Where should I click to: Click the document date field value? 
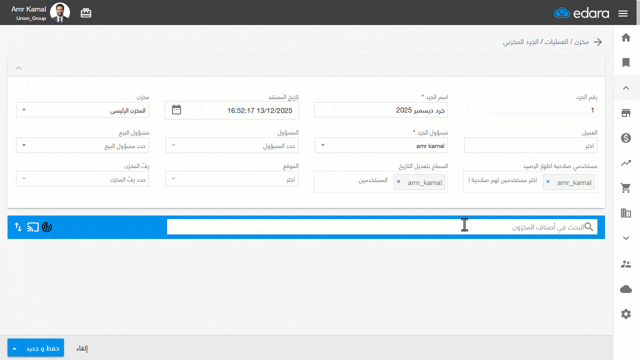point(259,110)
